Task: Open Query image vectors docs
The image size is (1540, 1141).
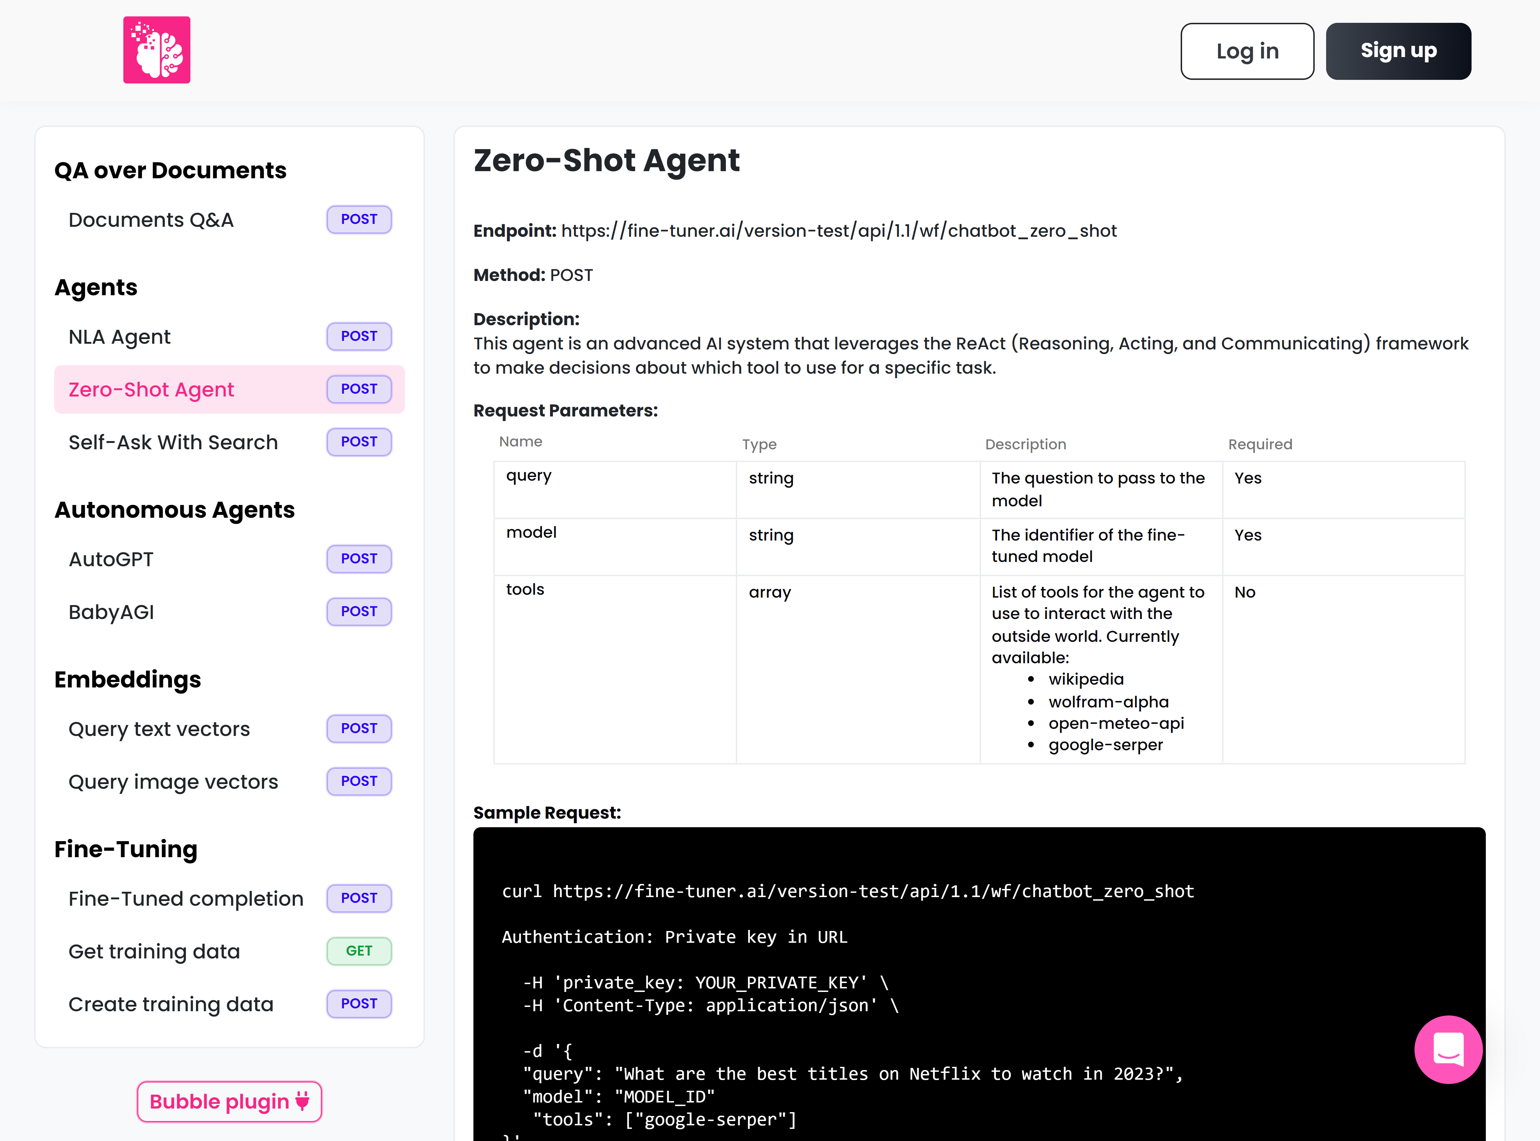Action: pyautogui.click(x=173, y=782)
